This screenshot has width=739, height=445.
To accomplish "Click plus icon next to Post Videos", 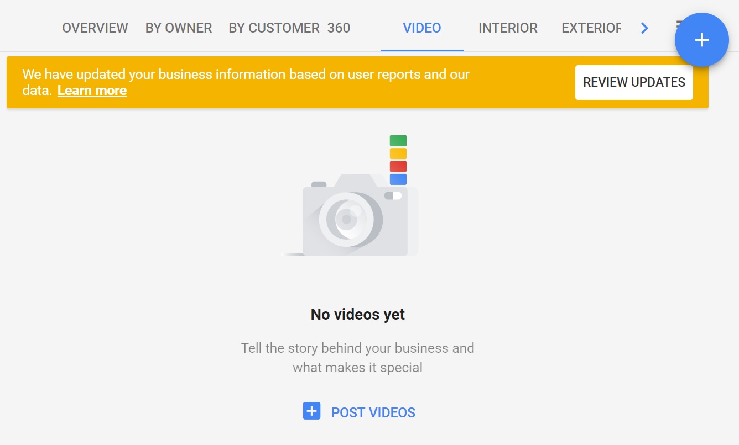I will click(x=311, y=411).
